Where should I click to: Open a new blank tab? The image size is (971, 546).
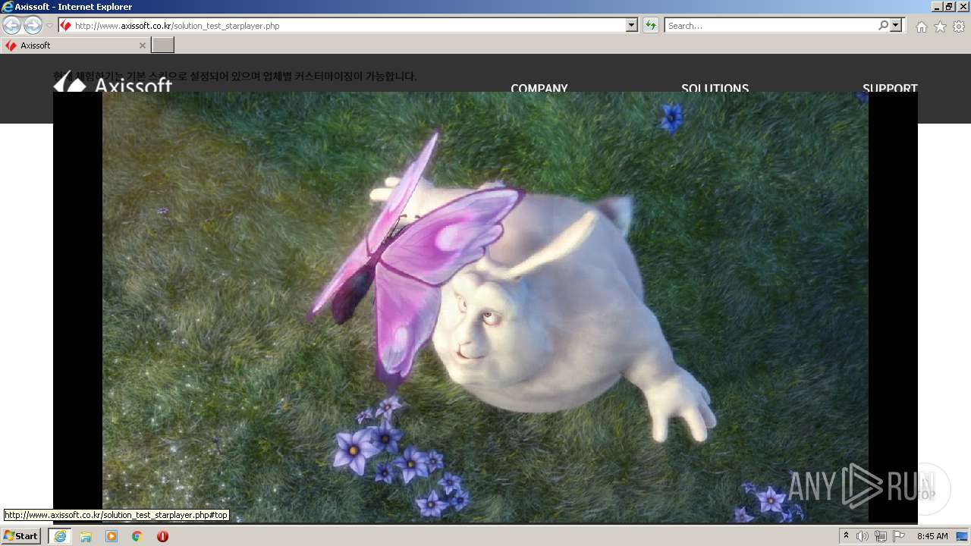coord(163,45)
